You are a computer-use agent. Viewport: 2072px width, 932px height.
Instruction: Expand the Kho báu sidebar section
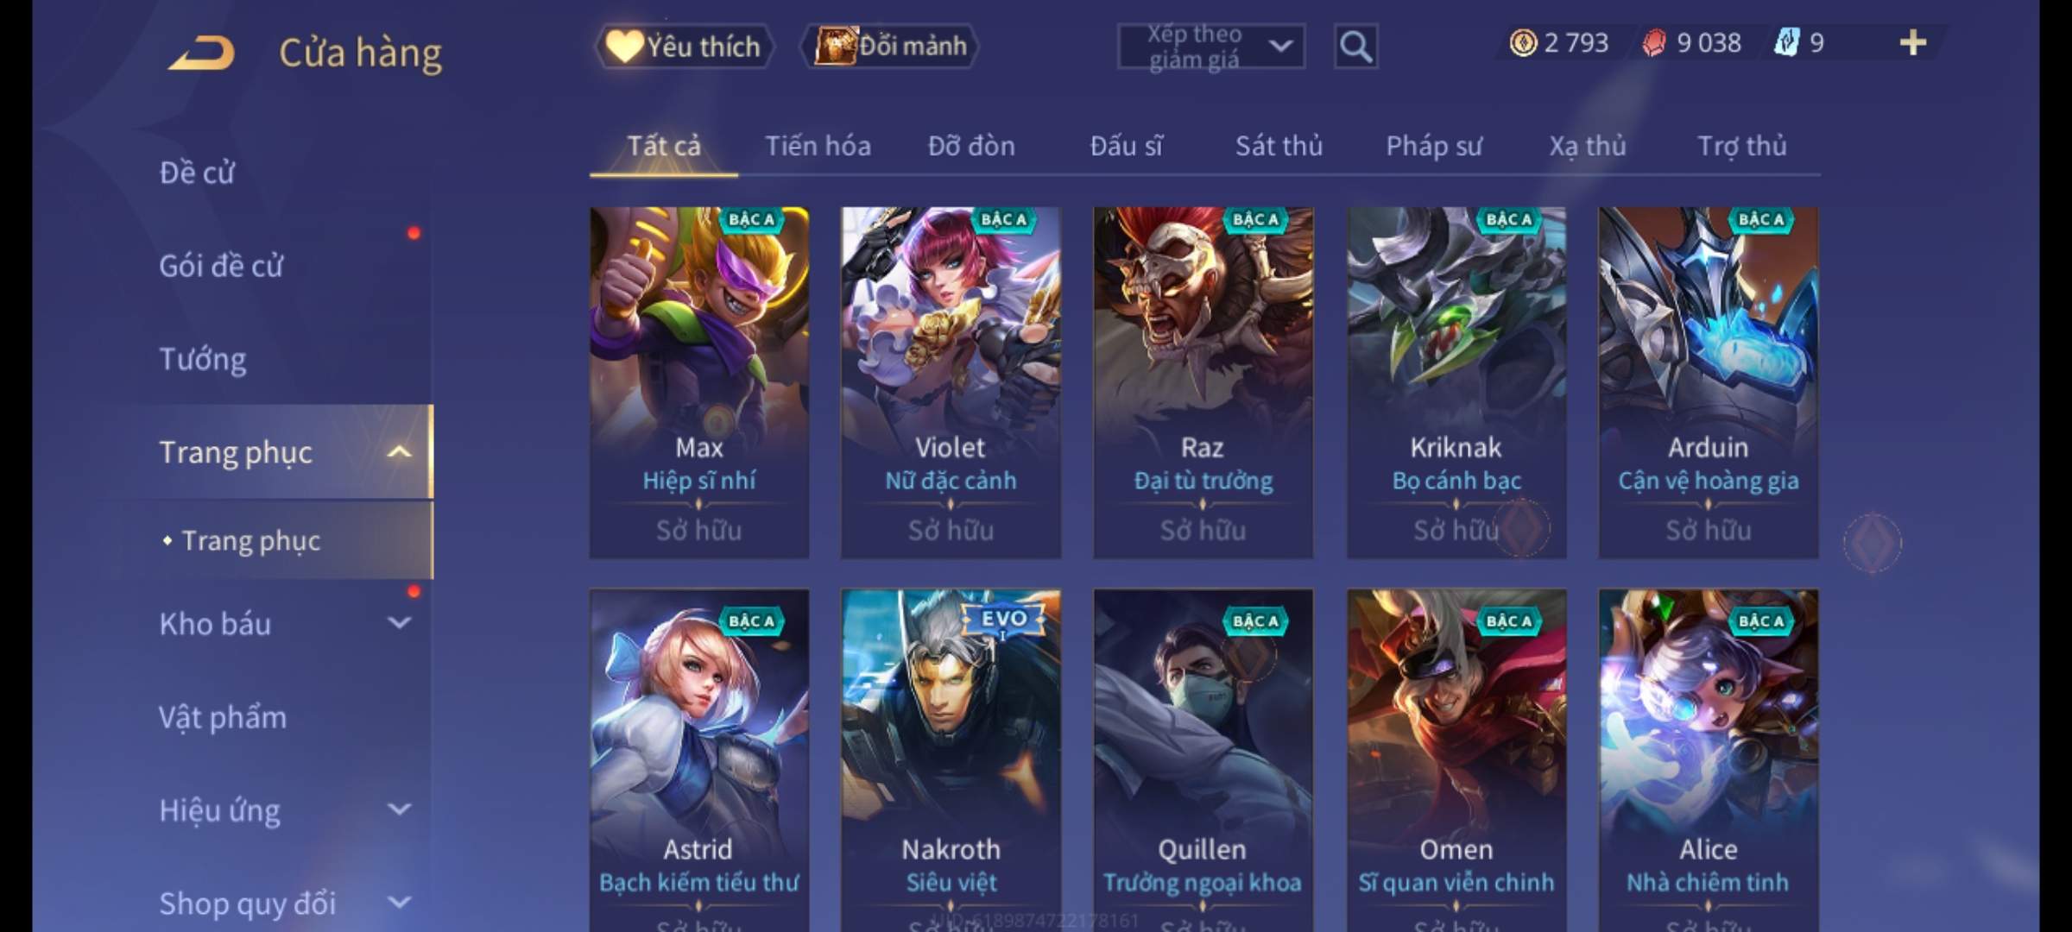pyautogui.click(x=399, y=623)
